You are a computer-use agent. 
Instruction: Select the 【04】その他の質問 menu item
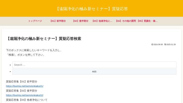(126, 21)
